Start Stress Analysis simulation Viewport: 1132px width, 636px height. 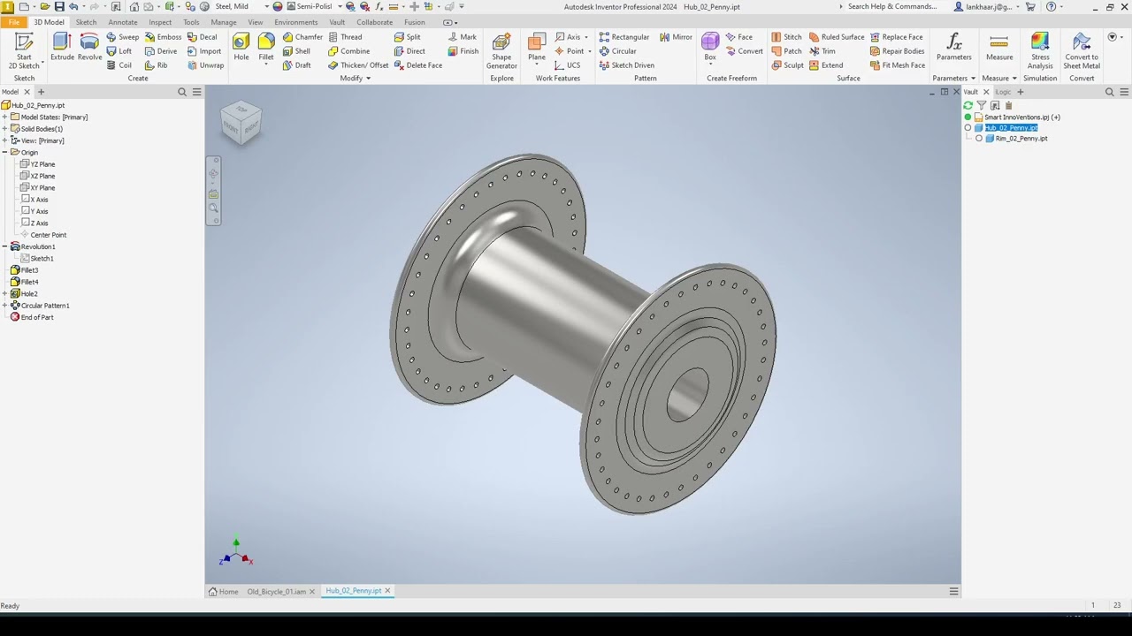pyautogui.click(x=1040, y=51)
